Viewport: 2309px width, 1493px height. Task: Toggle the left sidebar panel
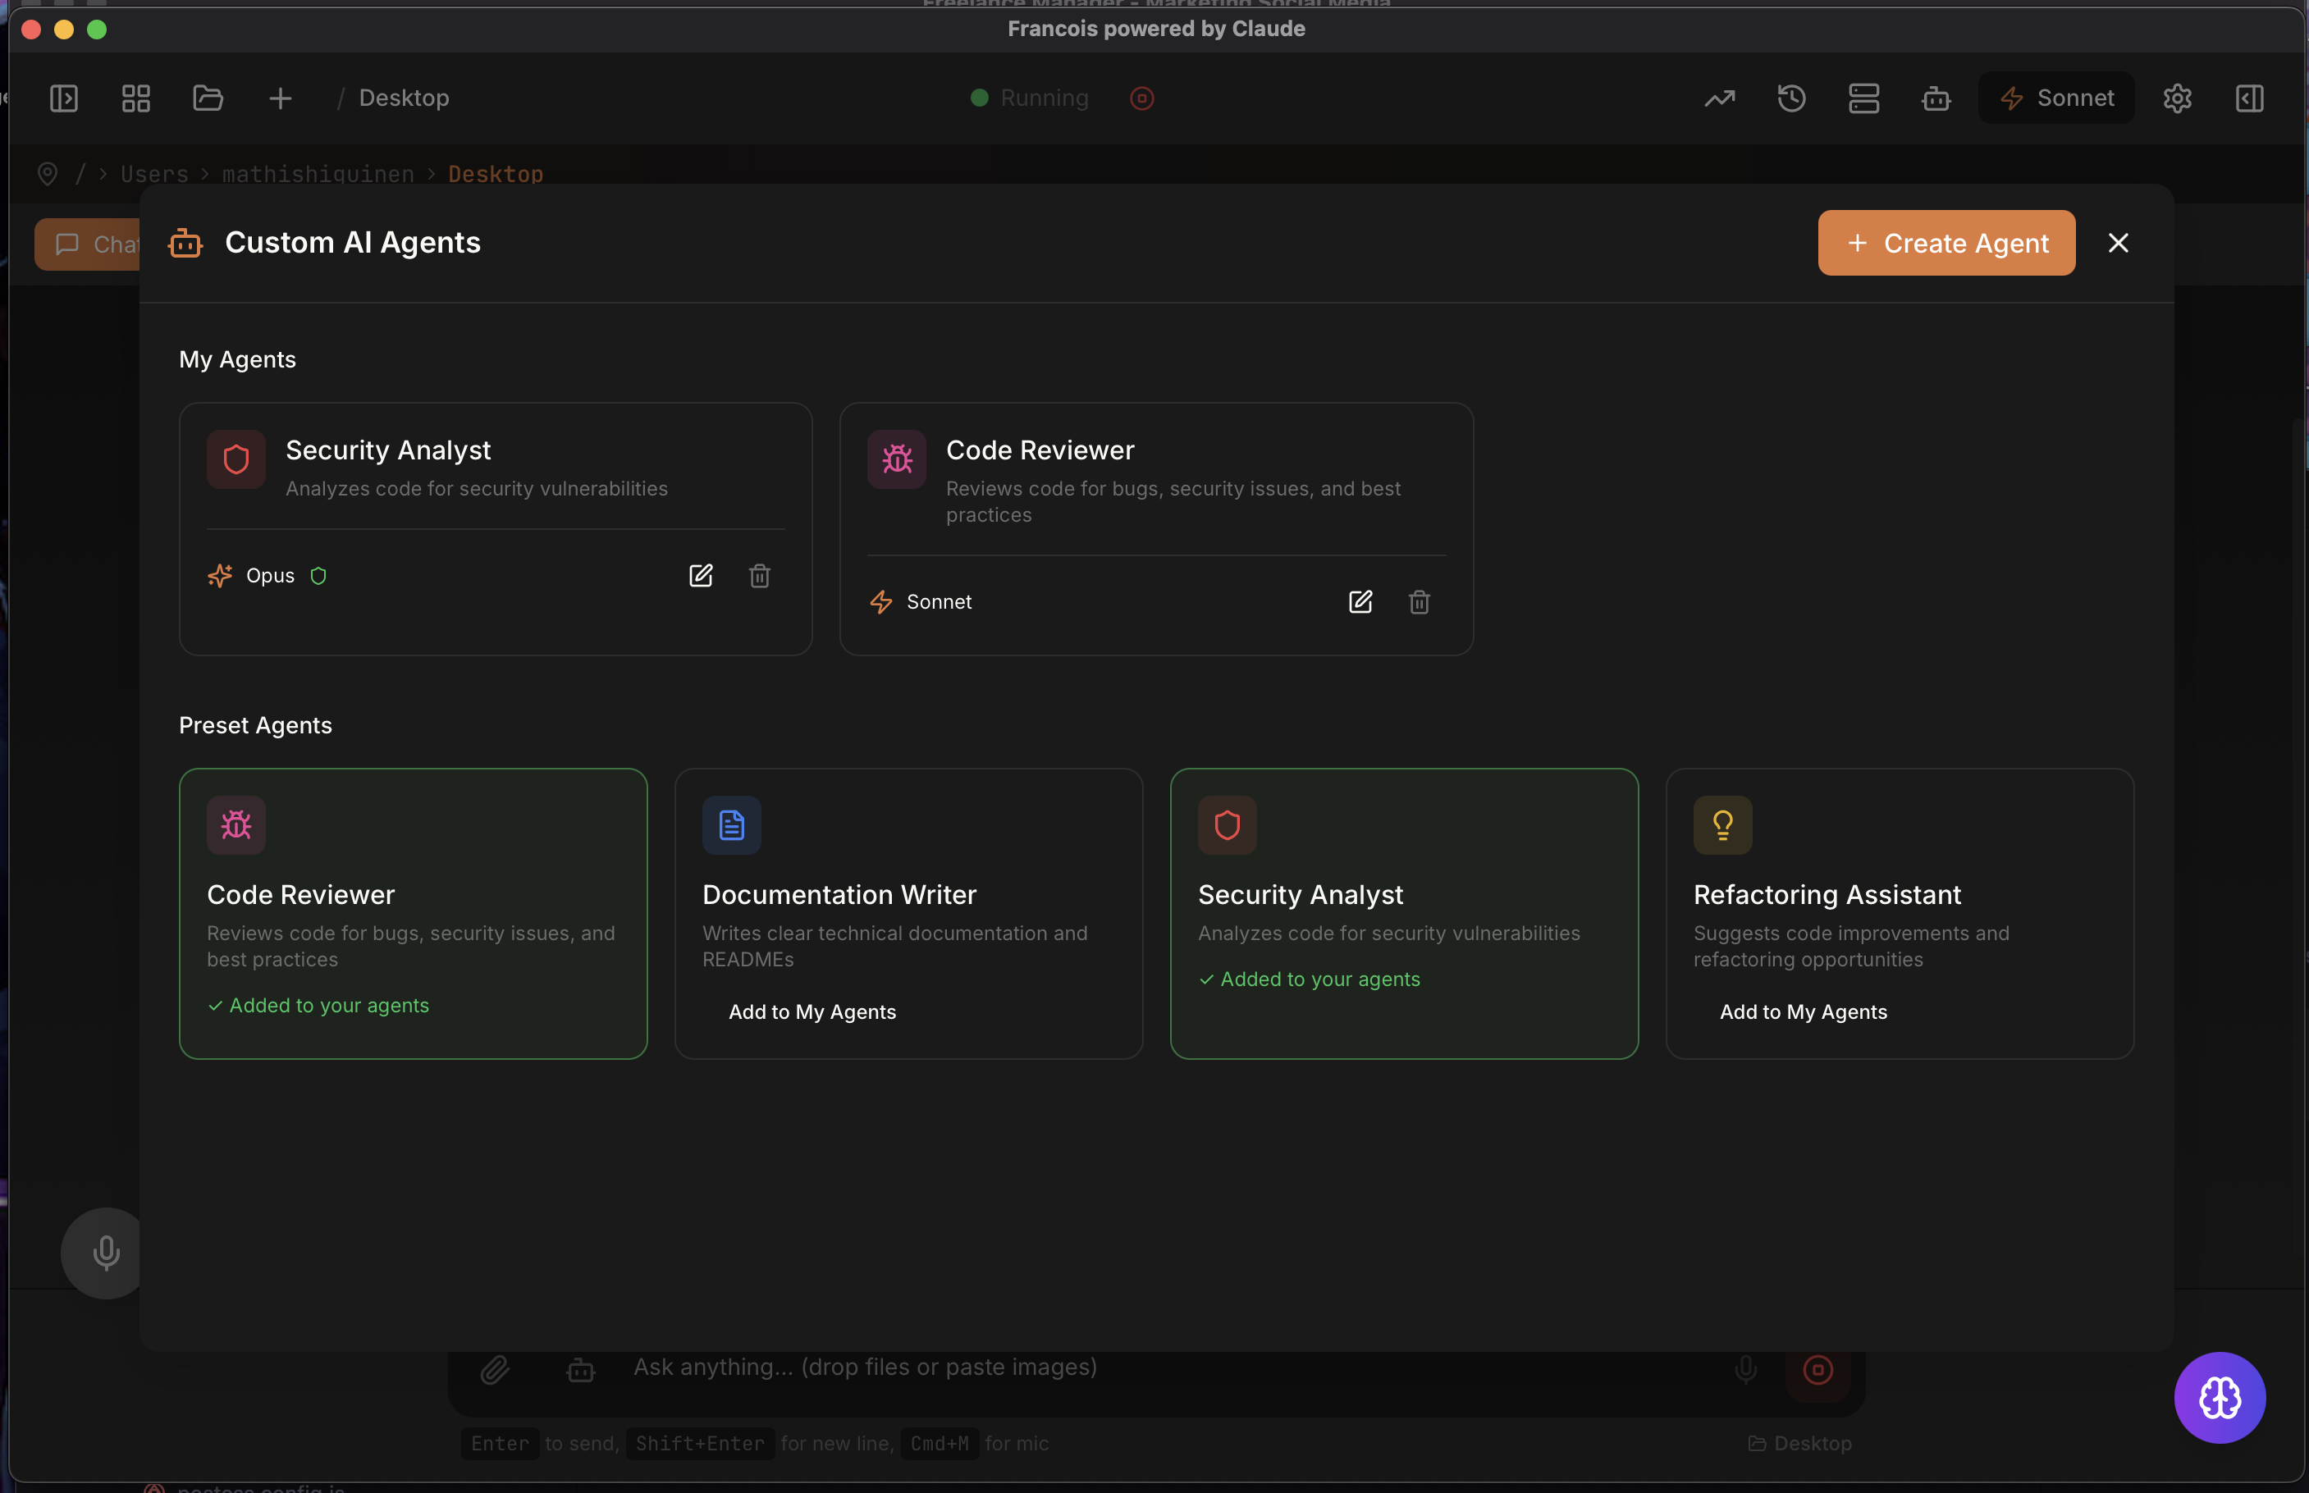(63, 98)
